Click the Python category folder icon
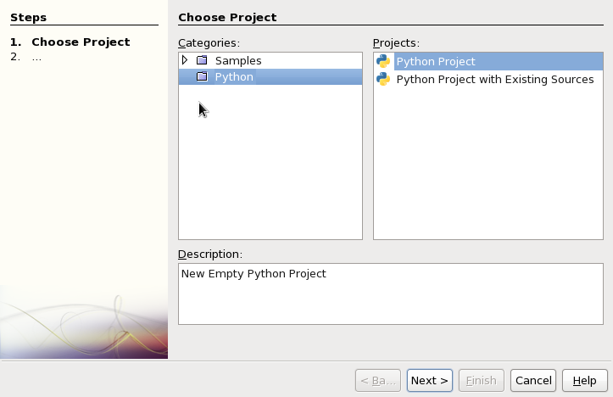 [202, 76]
